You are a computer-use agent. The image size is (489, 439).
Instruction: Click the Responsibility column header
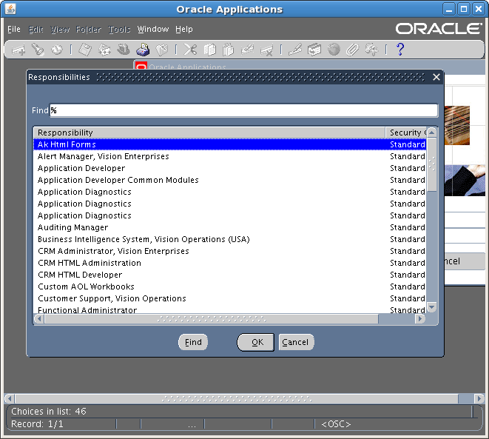209,133
